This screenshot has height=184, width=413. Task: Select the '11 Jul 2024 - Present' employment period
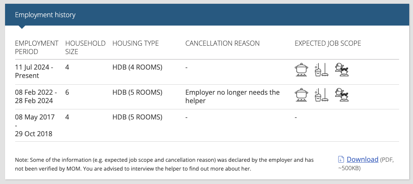34,71
